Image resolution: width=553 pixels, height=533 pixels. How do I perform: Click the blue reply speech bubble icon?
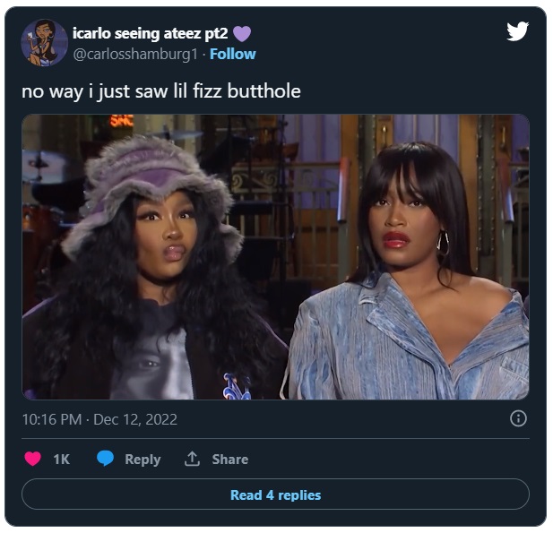105,459
